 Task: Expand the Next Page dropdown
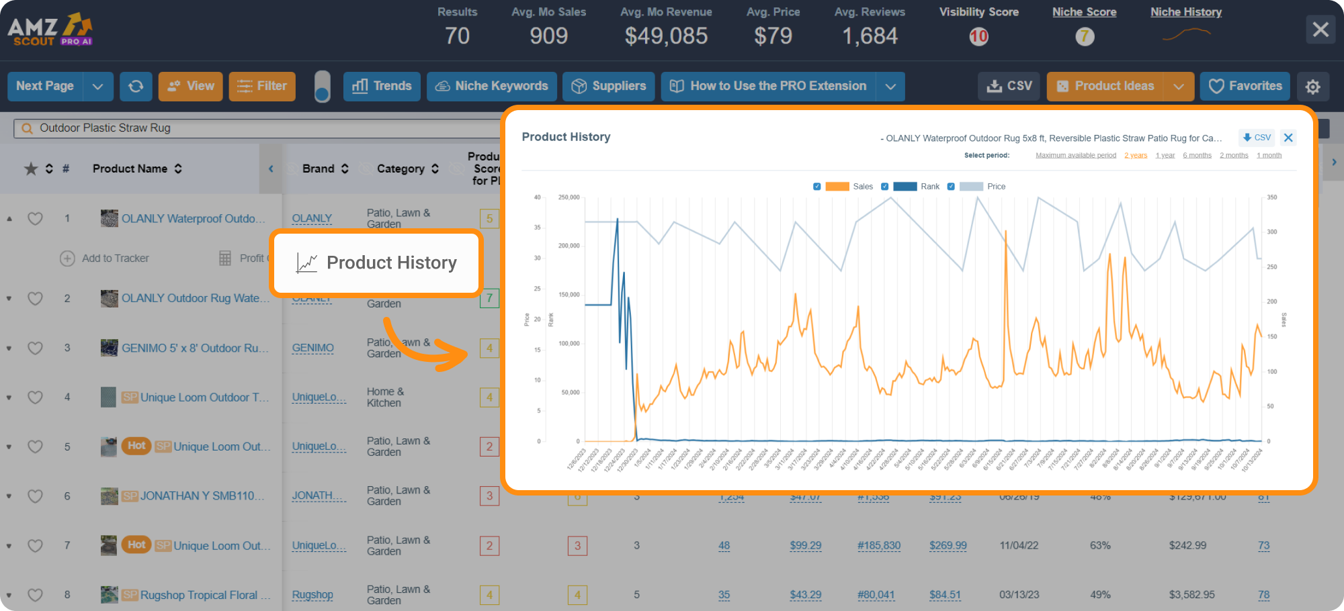click(x=98, y=86)
